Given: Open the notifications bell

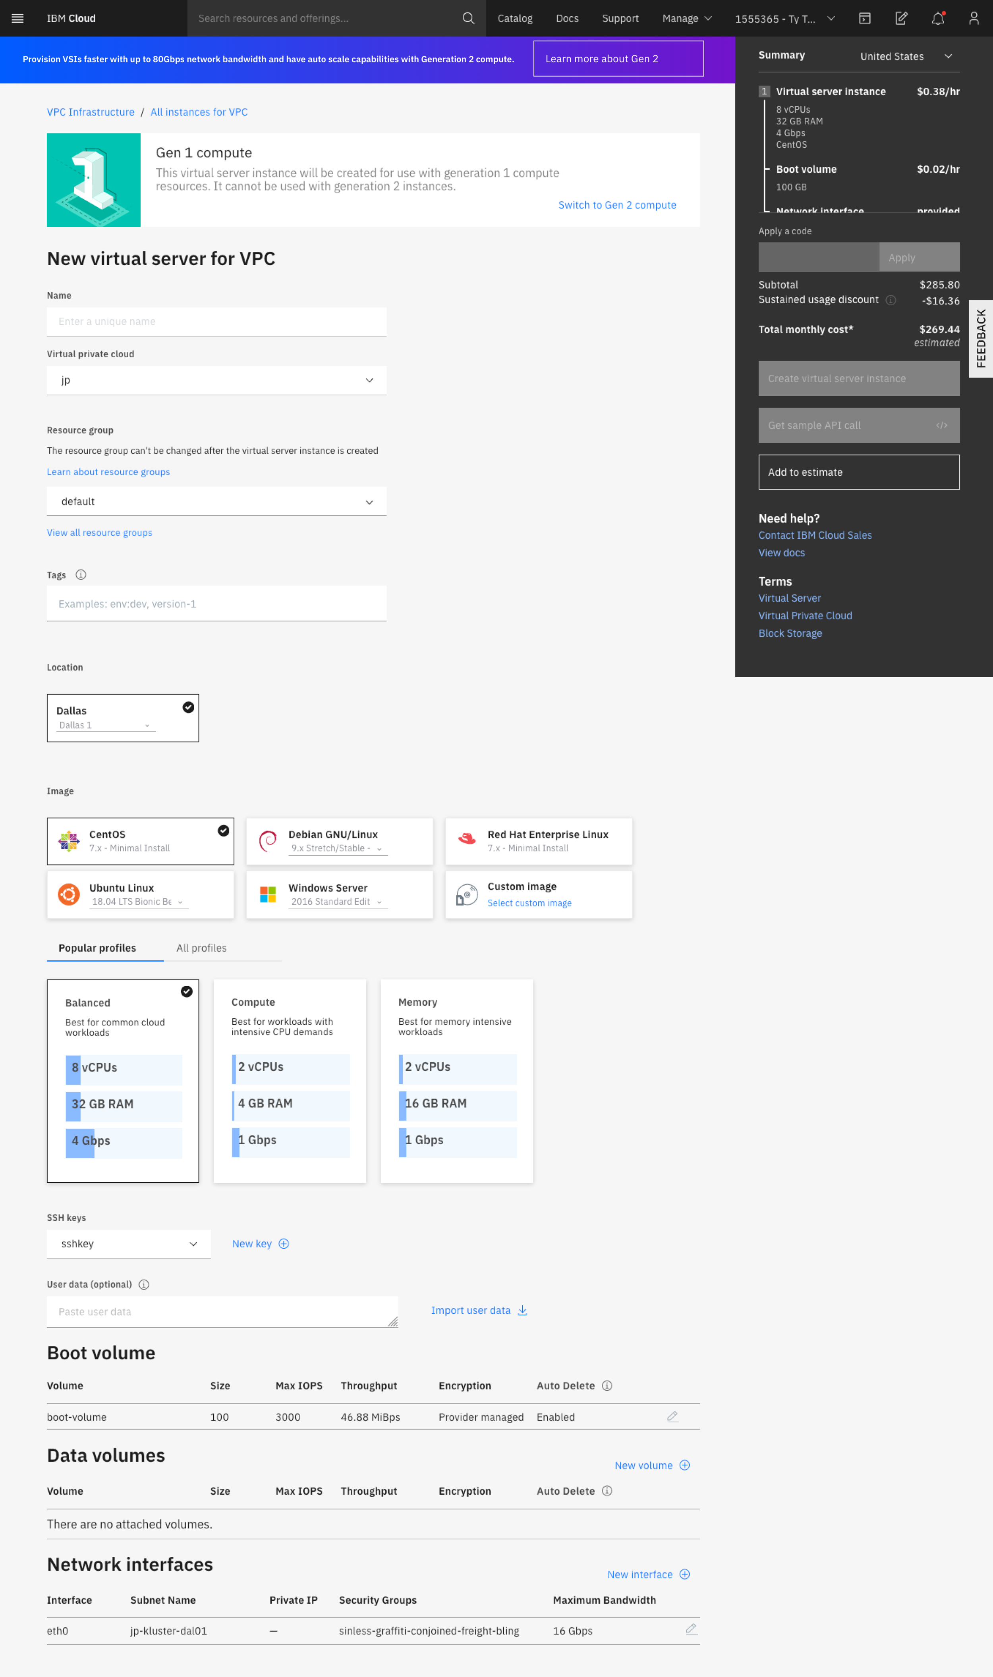Looking at the screenshot, I should tap(938, 18).
